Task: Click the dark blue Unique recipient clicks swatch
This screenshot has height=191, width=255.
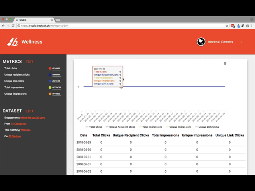Action: 50,75
